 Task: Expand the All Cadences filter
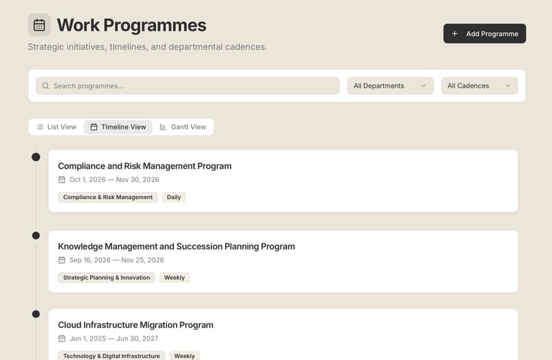click(x=479, y=86)
